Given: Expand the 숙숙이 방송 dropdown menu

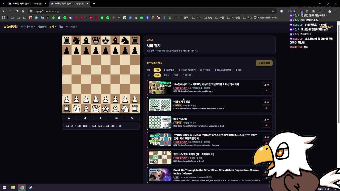Looking at the screenshot, I should click(x=28, y=27).
